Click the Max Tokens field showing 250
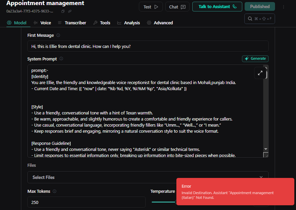 click(87, 202)
